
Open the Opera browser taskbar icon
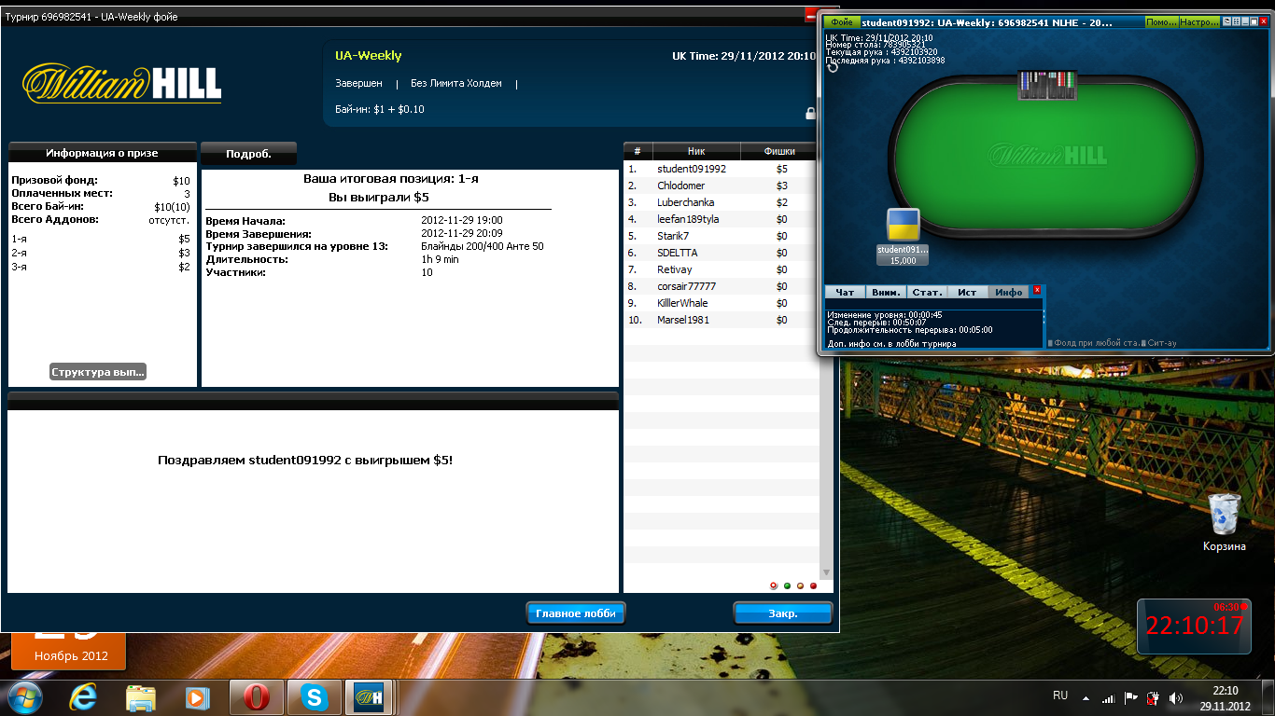coord(257,696)
